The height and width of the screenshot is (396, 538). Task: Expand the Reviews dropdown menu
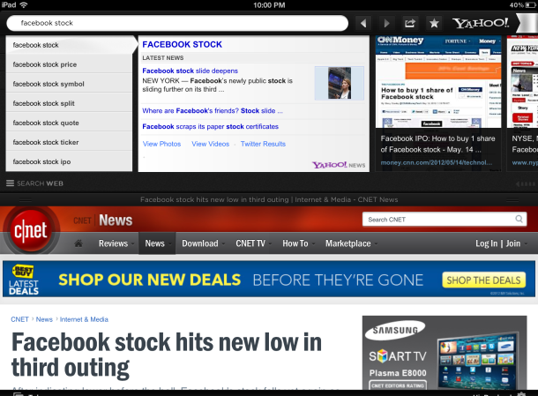pos(116,243)
